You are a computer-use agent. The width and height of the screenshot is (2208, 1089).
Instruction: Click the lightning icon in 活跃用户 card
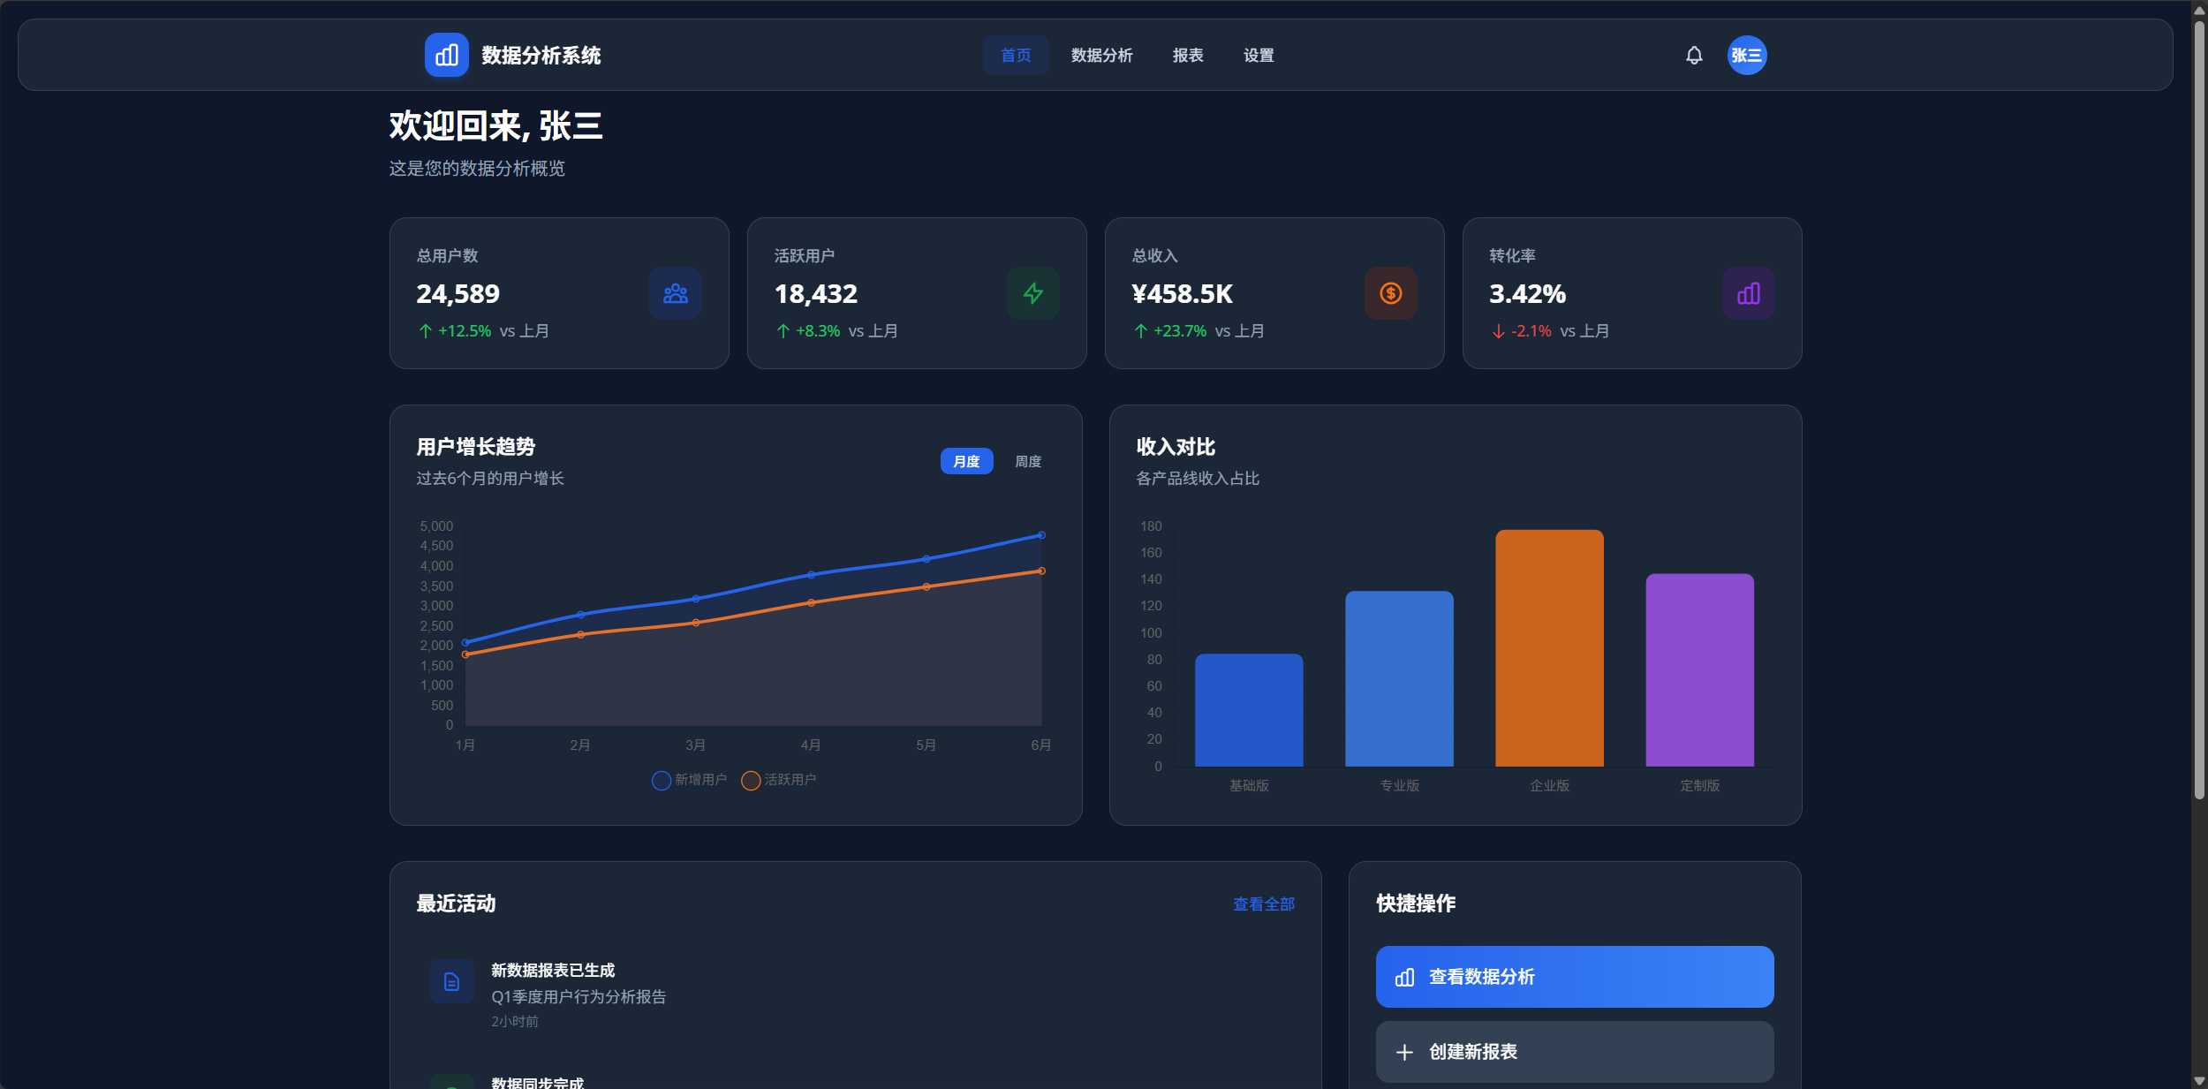coord(1032,293)
